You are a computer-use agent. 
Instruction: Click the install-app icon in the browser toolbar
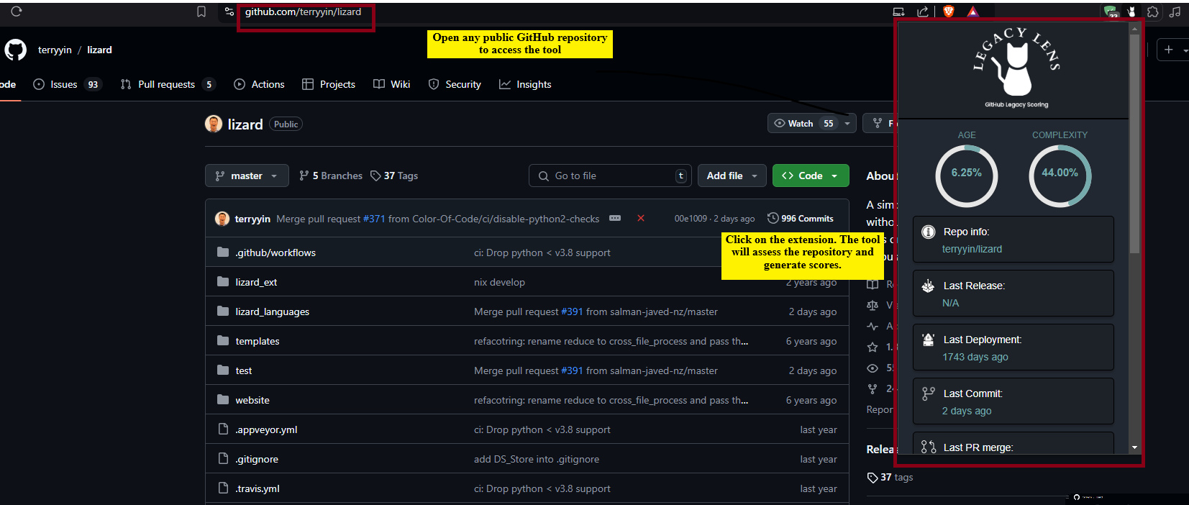click(x=898, y=12)
